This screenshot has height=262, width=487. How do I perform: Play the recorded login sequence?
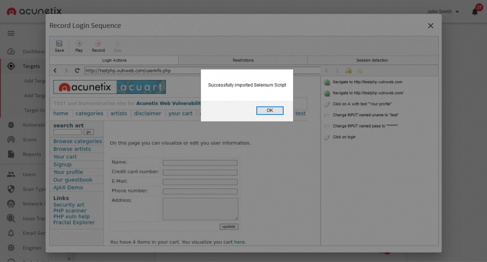click(x=79, y=46)
